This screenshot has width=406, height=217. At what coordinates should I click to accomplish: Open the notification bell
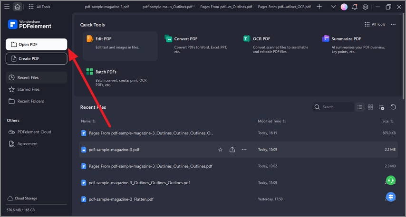pos(355,7)
